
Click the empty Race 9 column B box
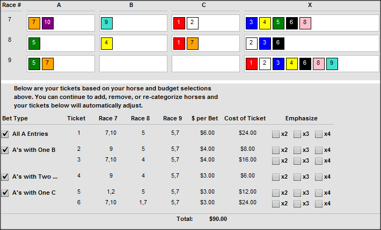(x=133, y=64)
